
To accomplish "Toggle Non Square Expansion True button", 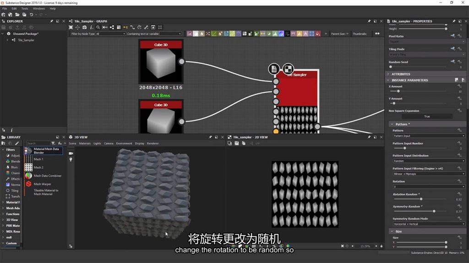I will coord(426,116).
